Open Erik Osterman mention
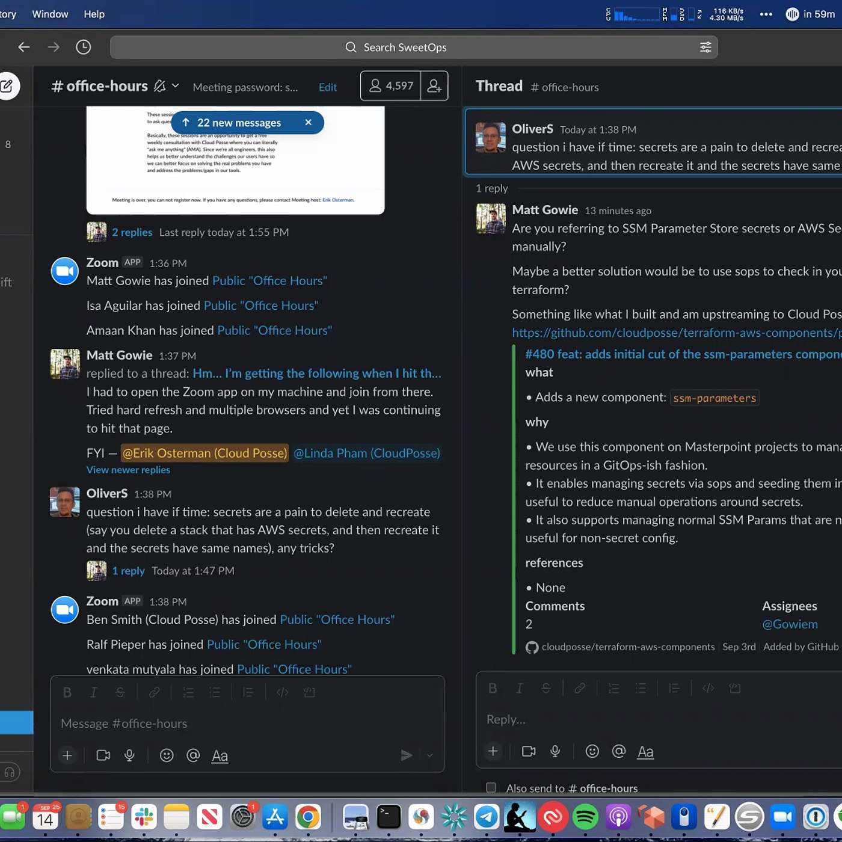The image size is (842, 842). [204, 453]
